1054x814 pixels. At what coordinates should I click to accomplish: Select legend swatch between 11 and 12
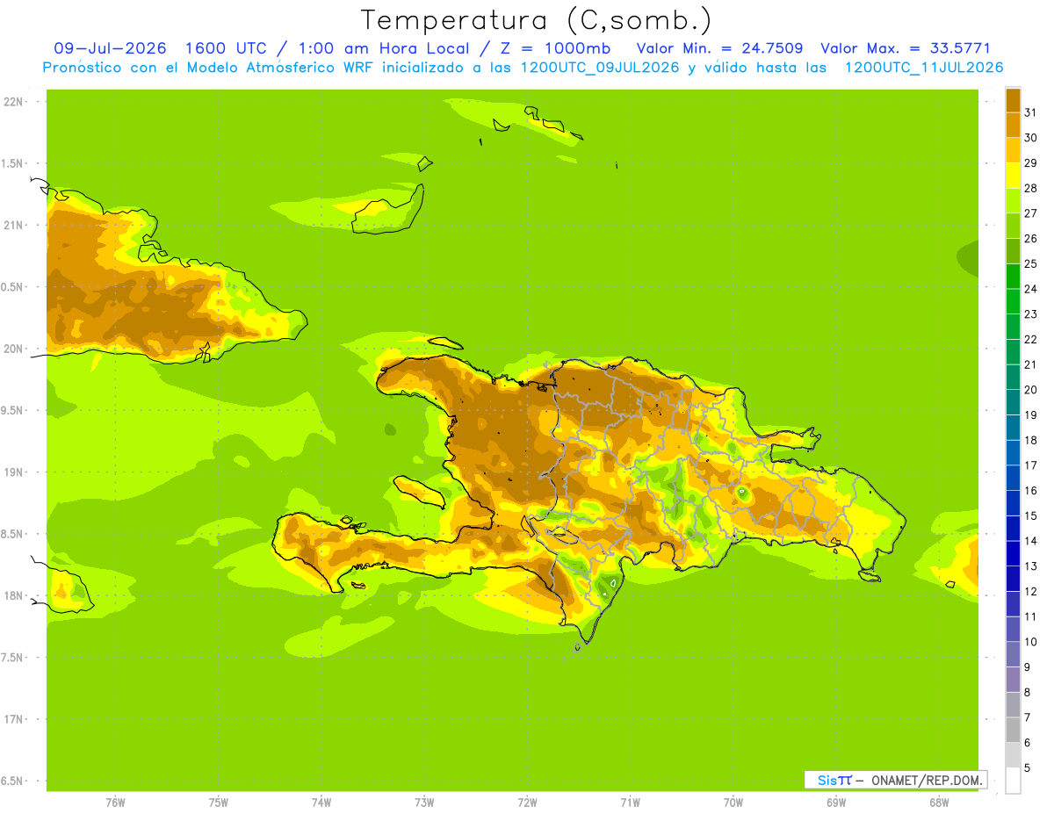click(x=1013, y=603)
